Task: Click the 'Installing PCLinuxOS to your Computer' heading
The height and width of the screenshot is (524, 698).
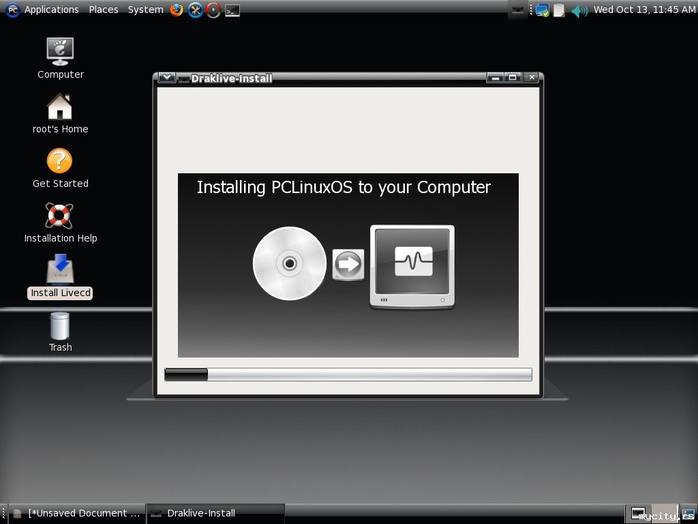Action: point(344,188)
